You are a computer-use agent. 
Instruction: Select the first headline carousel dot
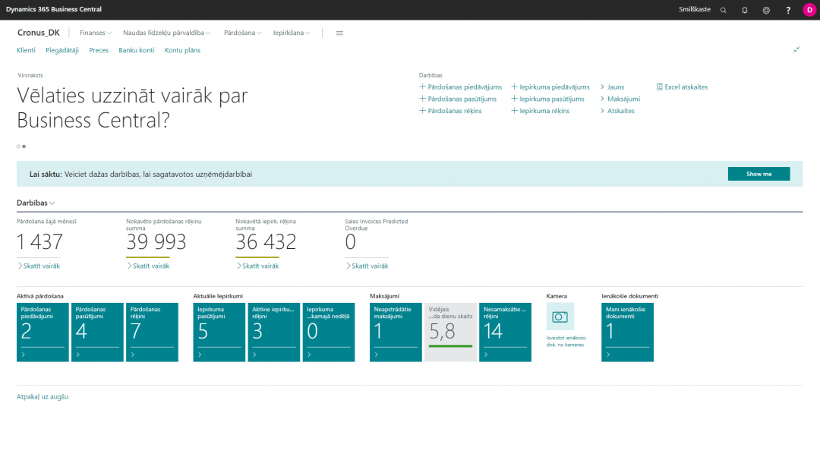[x=18, y=146]
